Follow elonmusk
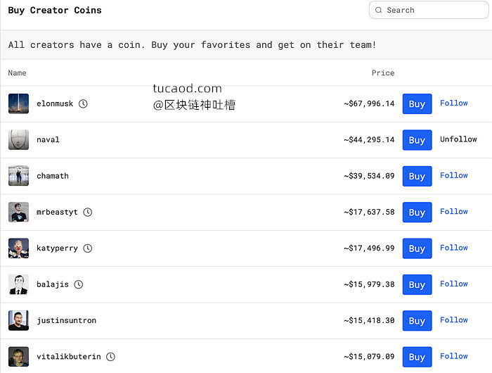The width and height of the screenshot is (492, 373). [x=454, y=103]
